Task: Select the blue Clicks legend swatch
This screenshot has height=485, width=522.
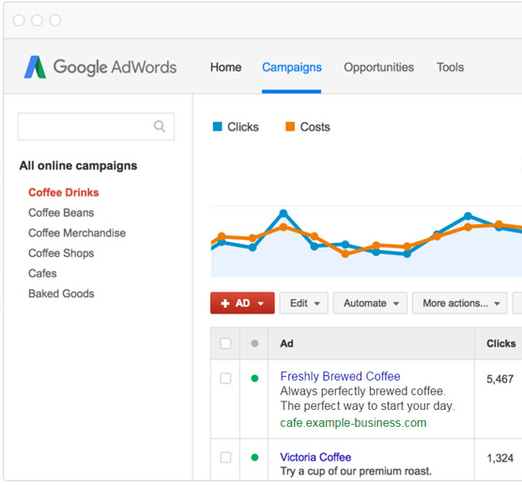Action: 218,127
